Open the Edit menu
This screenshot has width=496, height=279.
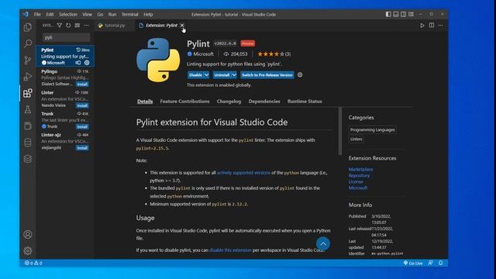click(x=50, y=14)
